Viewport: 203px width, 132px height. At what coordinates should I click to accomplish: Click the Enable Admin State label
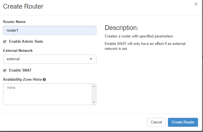coord(26,42)
